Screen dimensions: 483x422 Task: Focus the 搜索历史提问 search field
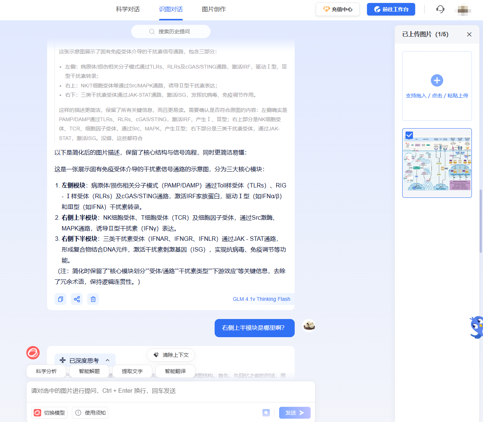point(171,31)
